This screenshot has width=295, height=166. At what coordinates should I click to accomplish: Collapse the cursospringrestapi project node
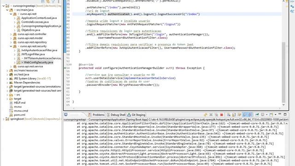[3, 6]
